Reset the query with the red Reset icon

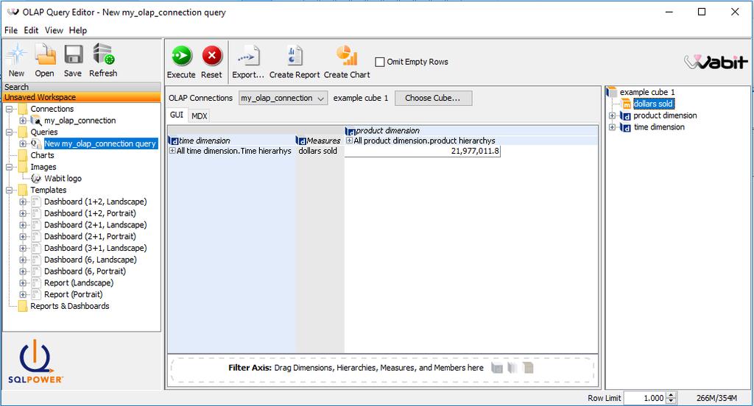coord(211,56)
